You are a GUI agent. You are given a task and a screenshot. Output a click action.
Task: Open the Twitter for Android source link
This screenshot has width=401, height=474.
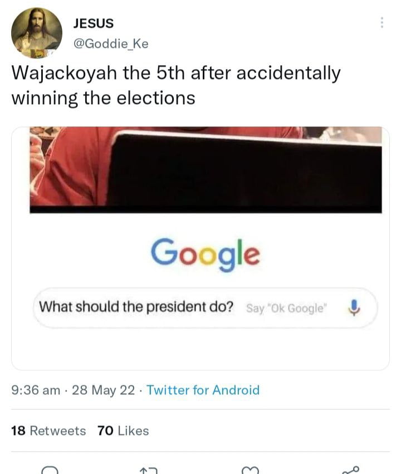click(203, 390)
